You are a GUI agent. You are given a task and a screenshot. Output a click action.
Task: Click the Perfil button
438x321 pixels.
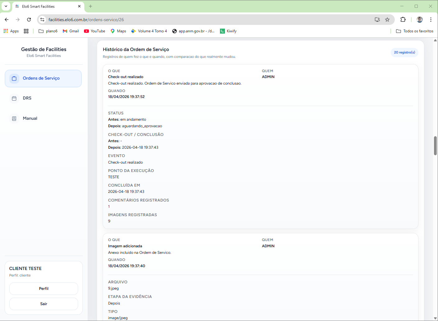pyautogui.click(x=44, y=289)
